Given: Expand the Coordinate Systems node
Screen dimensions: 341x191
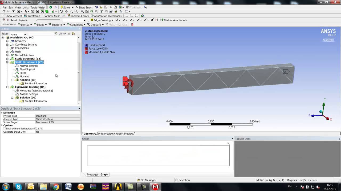Looking at the screenshot, I should (7, 45).
